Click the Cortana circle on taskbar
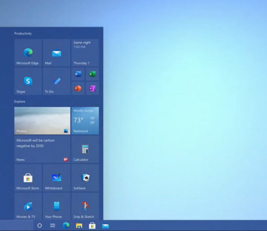The image size is (267, 231). (39, 225)
